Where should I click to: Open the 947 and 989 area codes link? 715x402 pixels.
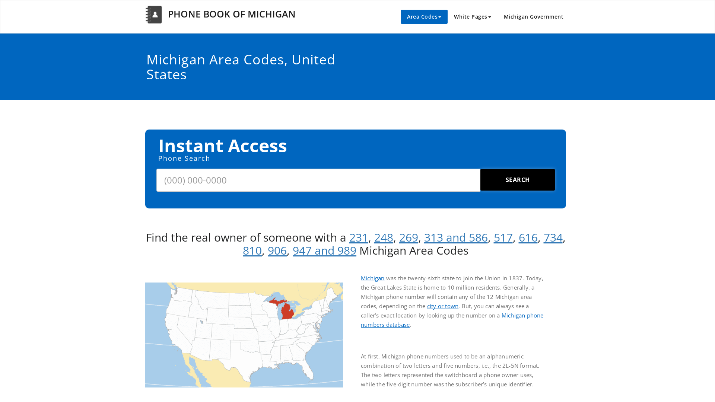coord(324,251)
